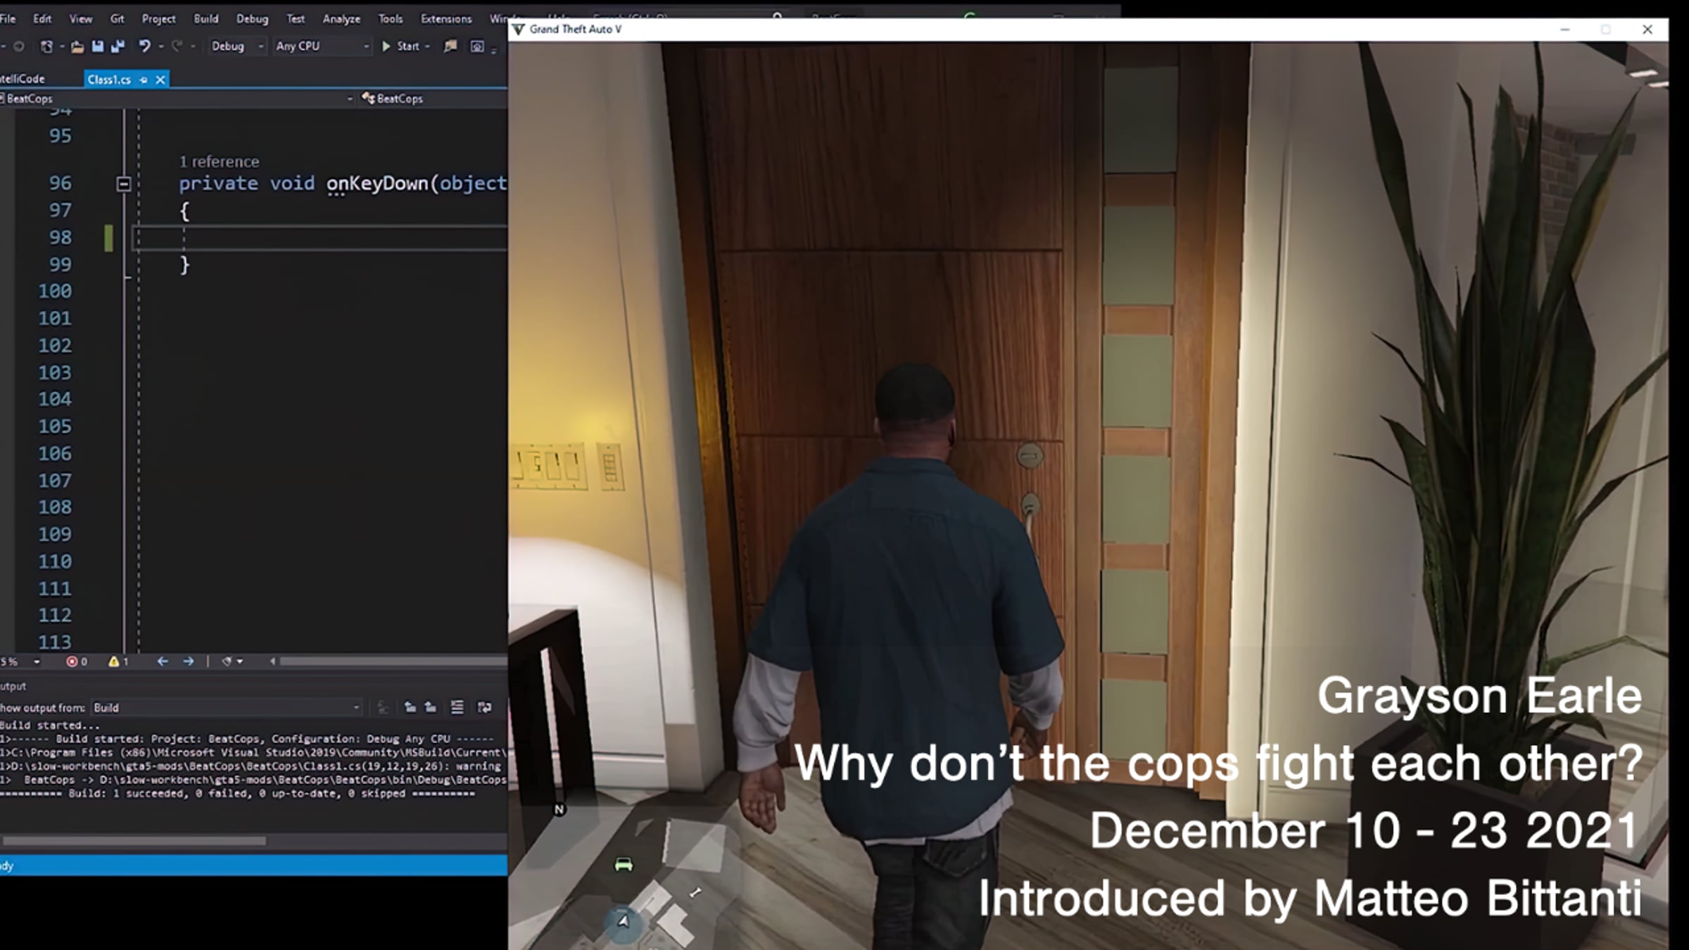This screenshot has width=1689, height=950.
Task: Click the GTA V logo icon in game title bar
Action: click(519, 30)
